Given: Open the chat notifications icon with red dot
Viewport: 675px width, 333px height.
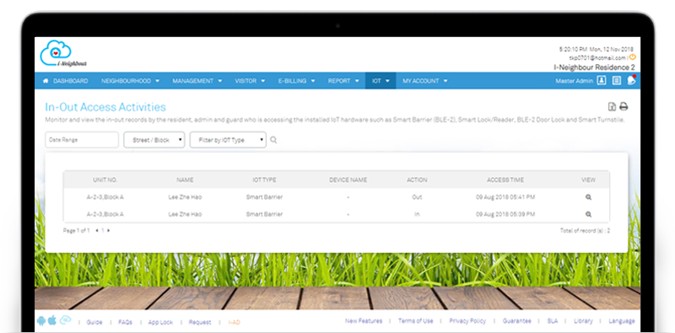Looking at the screenshot, I should [631, 80].
